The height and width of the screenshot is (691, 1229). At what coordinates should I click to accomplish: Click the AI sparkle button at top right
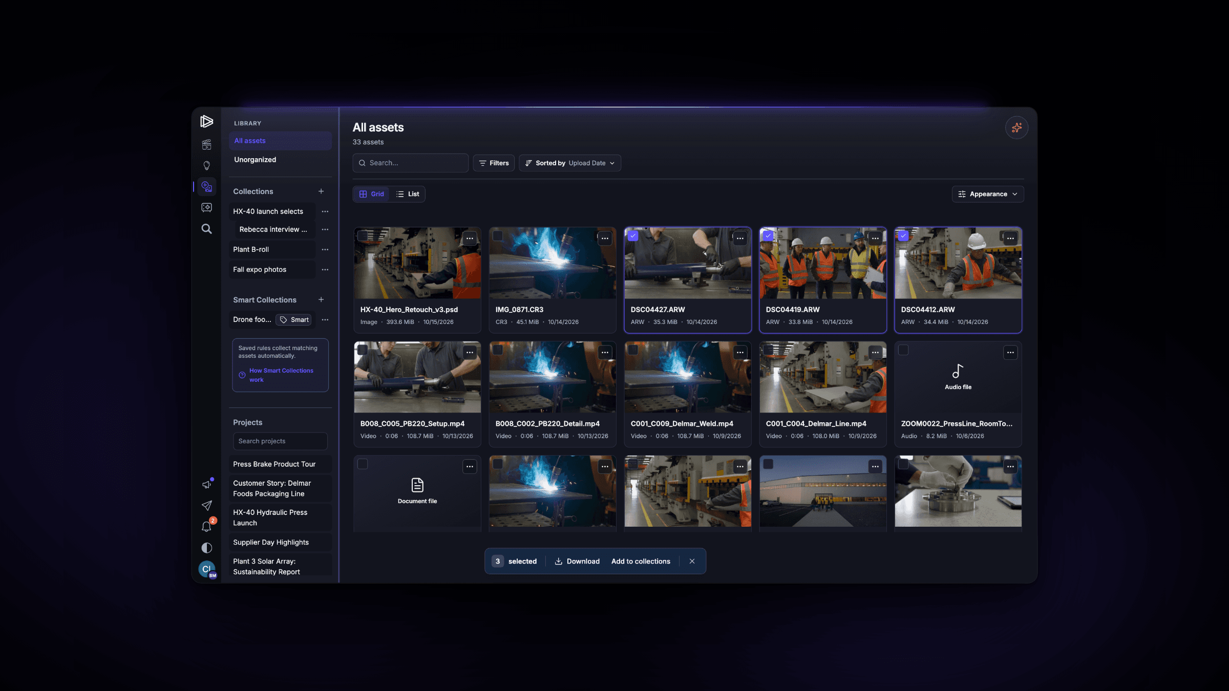click(1016, 127)
